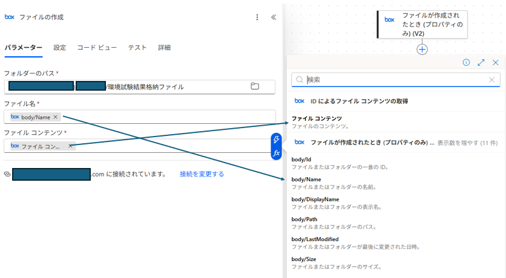Click the ID によるファイル コンテンツの取得 header
Image resolution: width=506 pixels, height=278 pixels.
[359, 101]
